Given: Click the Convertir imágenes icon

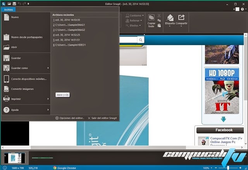Looking at the screenshot, I should coord(6,89).
